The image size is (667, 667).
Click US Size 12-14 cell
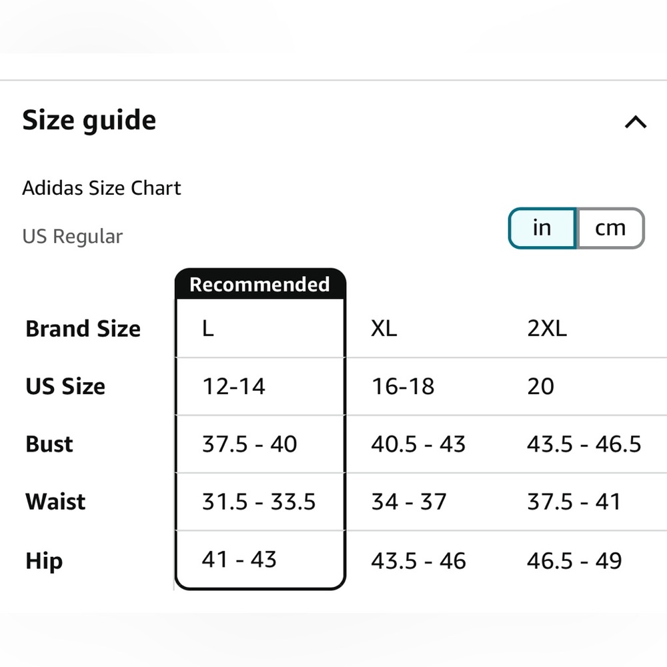[233, 386]
